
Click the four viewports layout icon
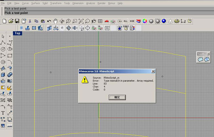point(100,21)
